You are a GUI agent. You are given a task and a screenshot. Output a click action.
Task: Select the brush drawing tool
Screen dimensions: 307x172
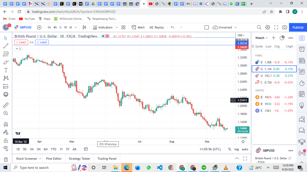coord(6,62)
